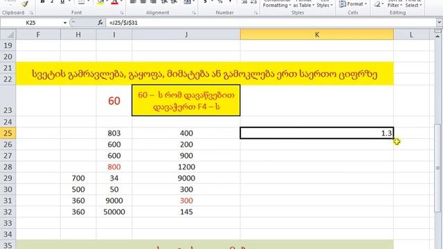This screenshot has width=443, height=249.
Task: Select cell containing red 60
Action: (114, 101)
